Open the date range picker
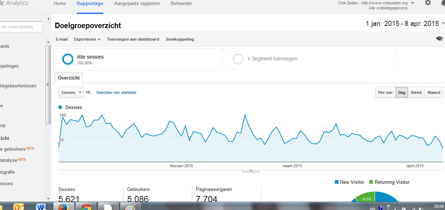 pos(405,24)
